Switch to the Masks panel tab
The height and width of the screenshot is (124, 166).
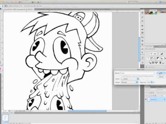(156, 46)
